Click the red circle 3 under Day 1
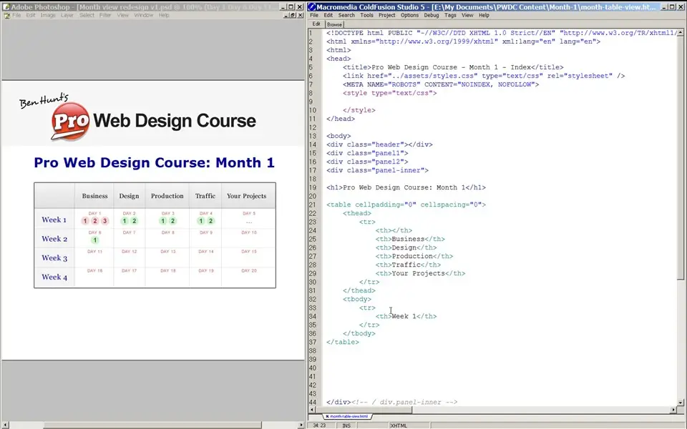 tap(104, 221)
